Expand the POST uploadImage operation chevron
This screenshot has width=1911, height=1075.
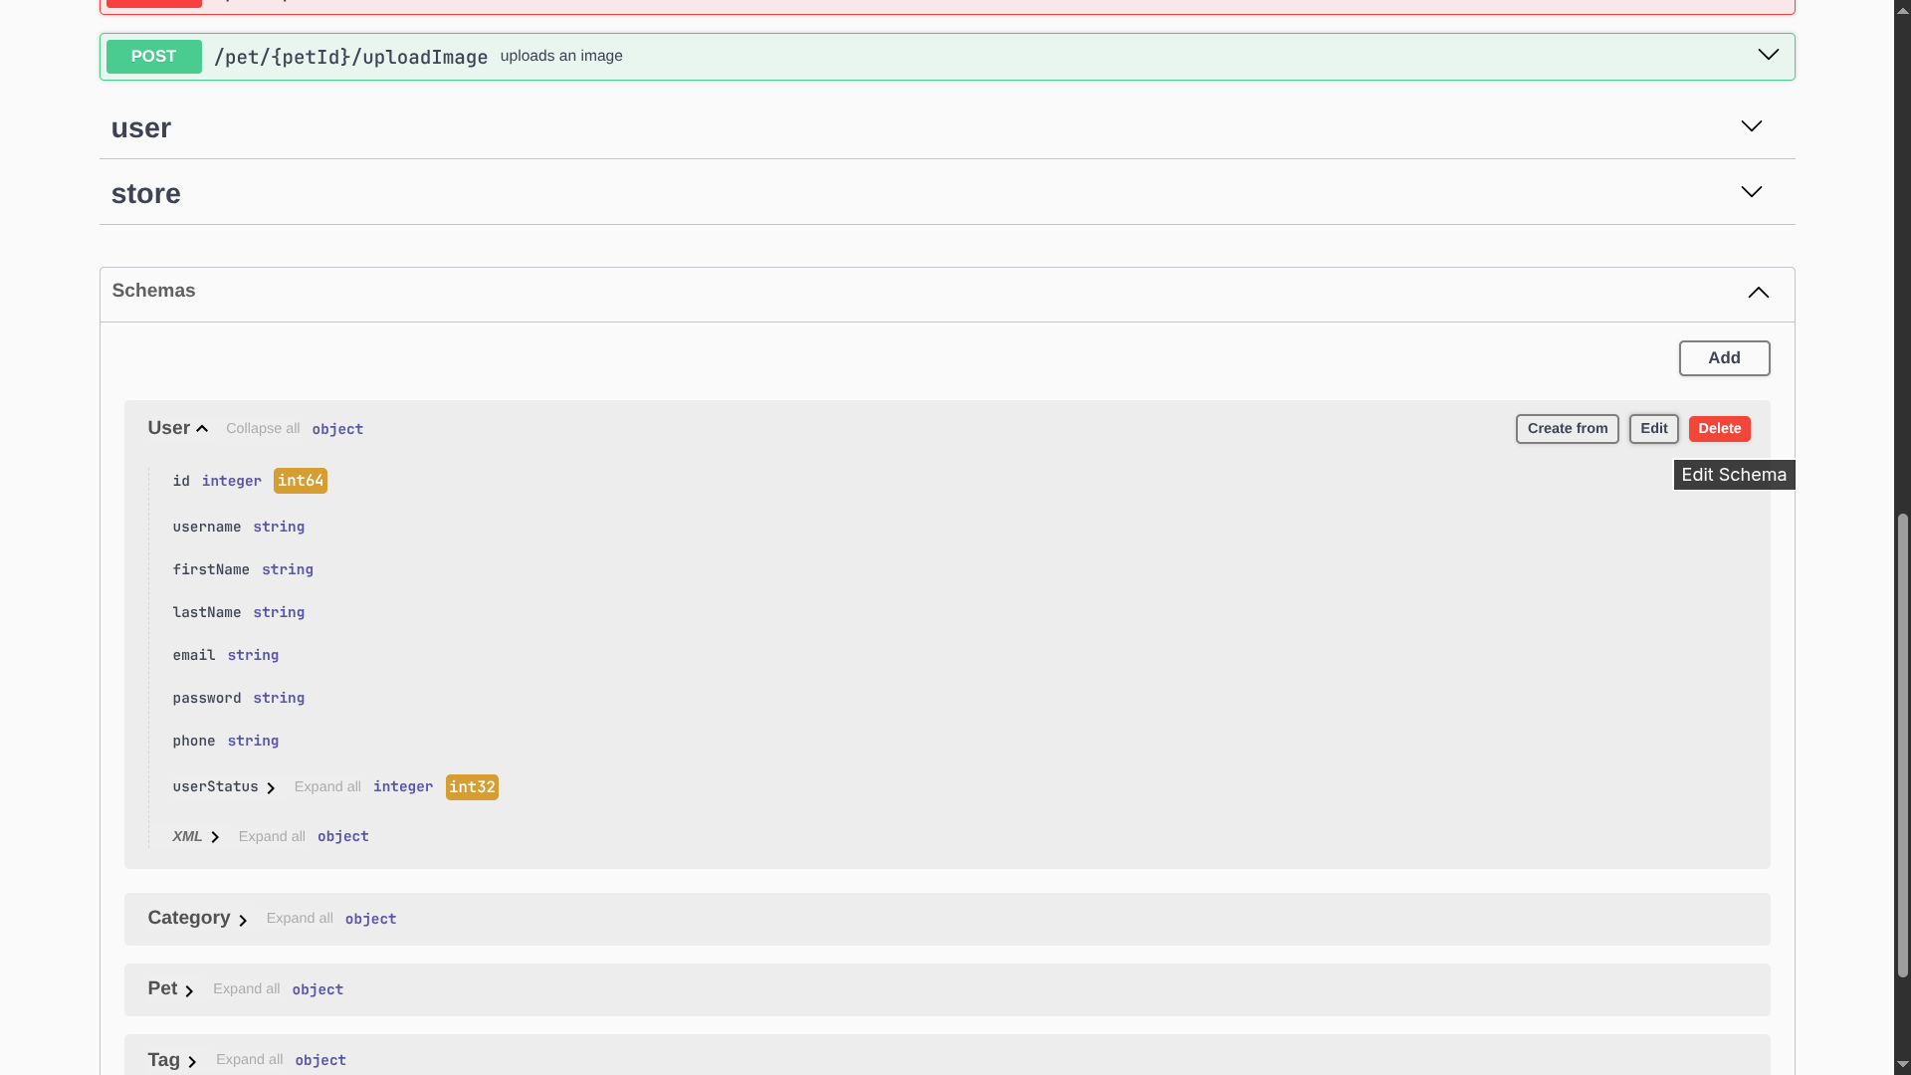coord(1768,56)
